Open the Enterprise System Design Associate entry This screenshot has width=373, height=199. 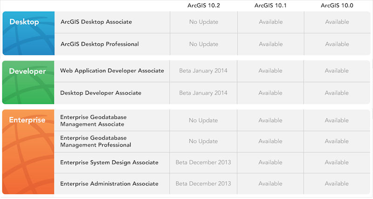[x=109, y=163]
